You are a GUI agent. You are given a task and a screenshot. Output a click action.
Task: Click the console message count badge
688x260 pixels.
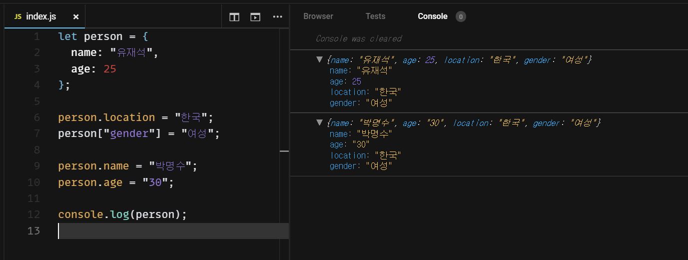[461, 16]
